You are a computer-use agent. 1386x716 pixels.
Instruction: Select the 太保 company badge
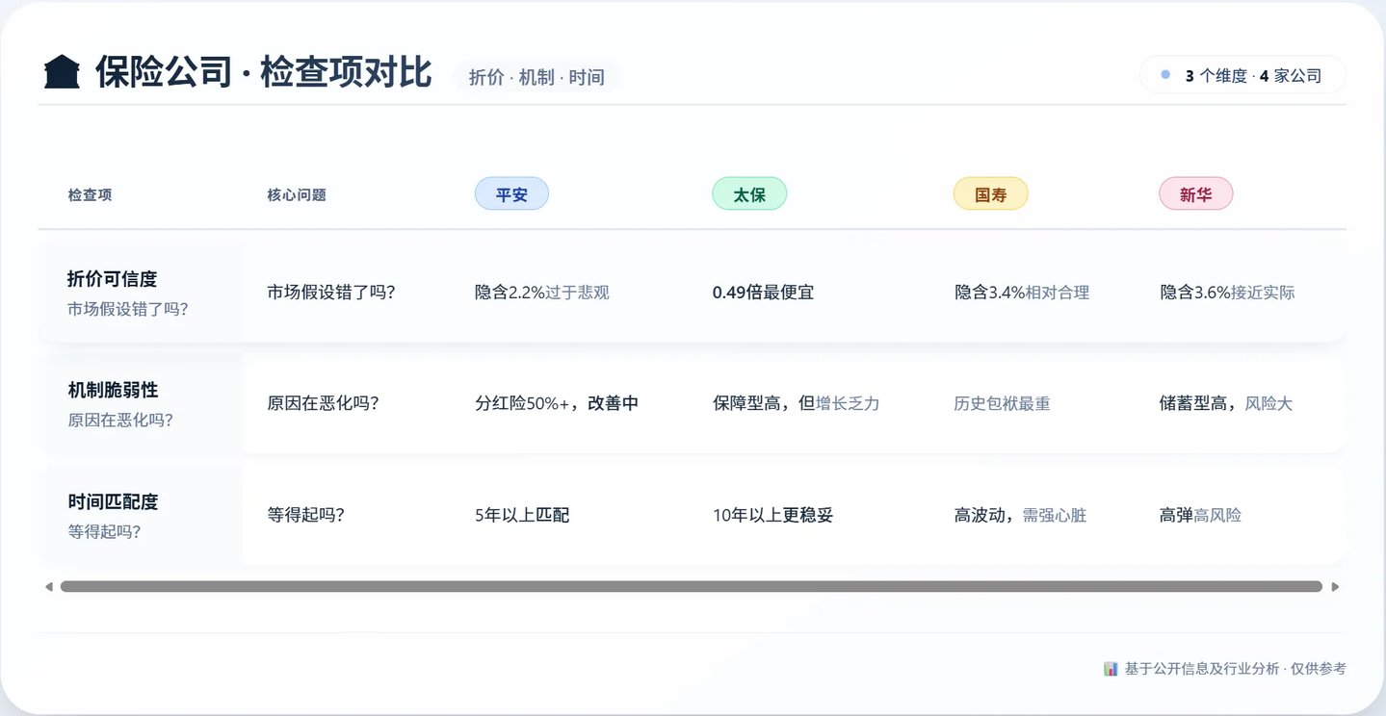(749, 194)
